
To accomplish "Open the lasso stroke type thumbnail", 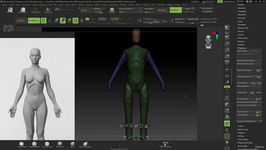I will coord(8,28).
